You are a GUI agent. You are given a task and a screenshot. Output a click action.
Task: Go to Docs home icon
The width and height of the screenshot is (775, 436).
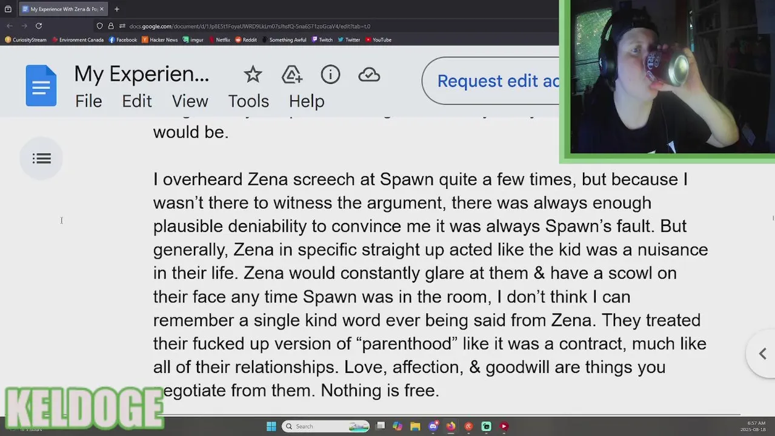click(41, 85)
